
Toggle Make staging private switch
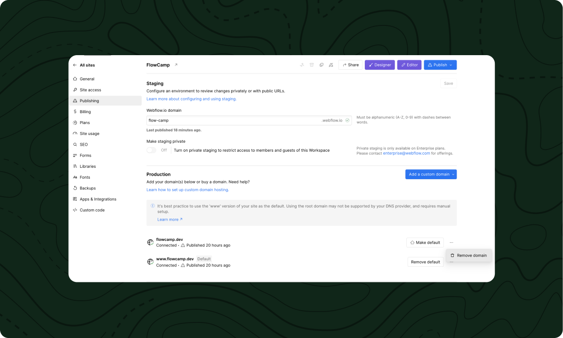[152, 150]
